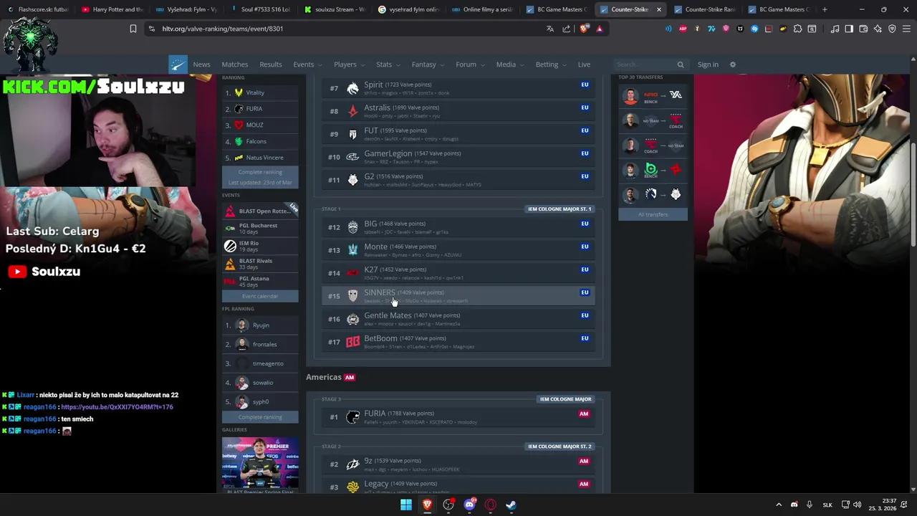This screenshot has height=516, width=917.
Task: Expand the Forum dropdown menu
Action: (x=471, y=64)
